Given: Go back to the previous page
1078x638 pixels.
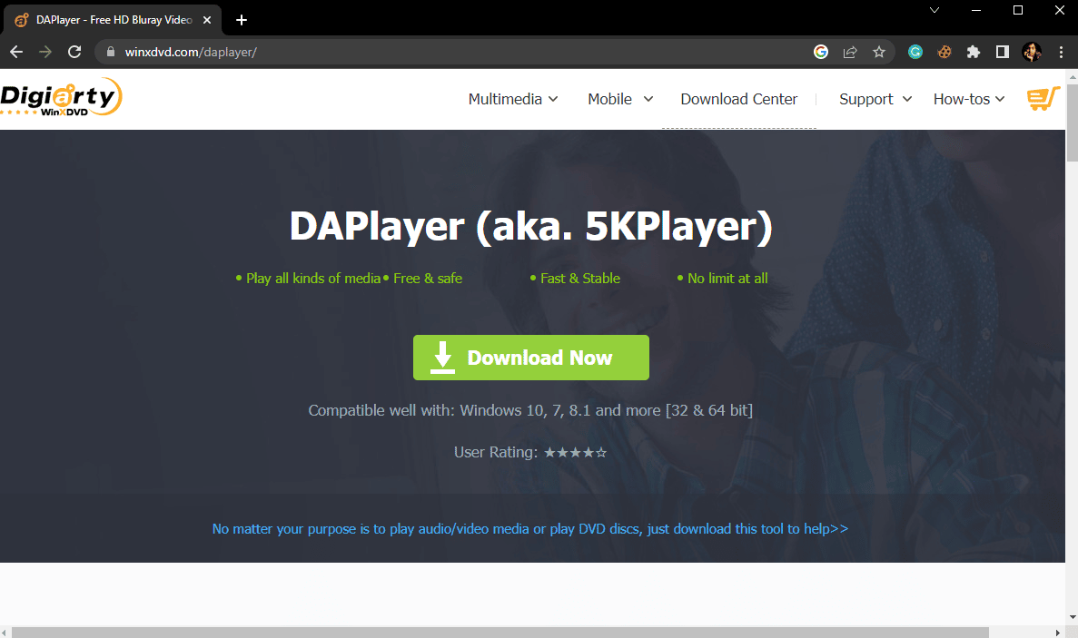Looking at the screenshot, I should [x=16, y=53].
